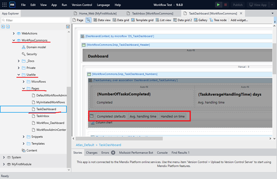Run the app locally with green play button
This screenshot has width=277, height=179.
(x=218, y=5)
